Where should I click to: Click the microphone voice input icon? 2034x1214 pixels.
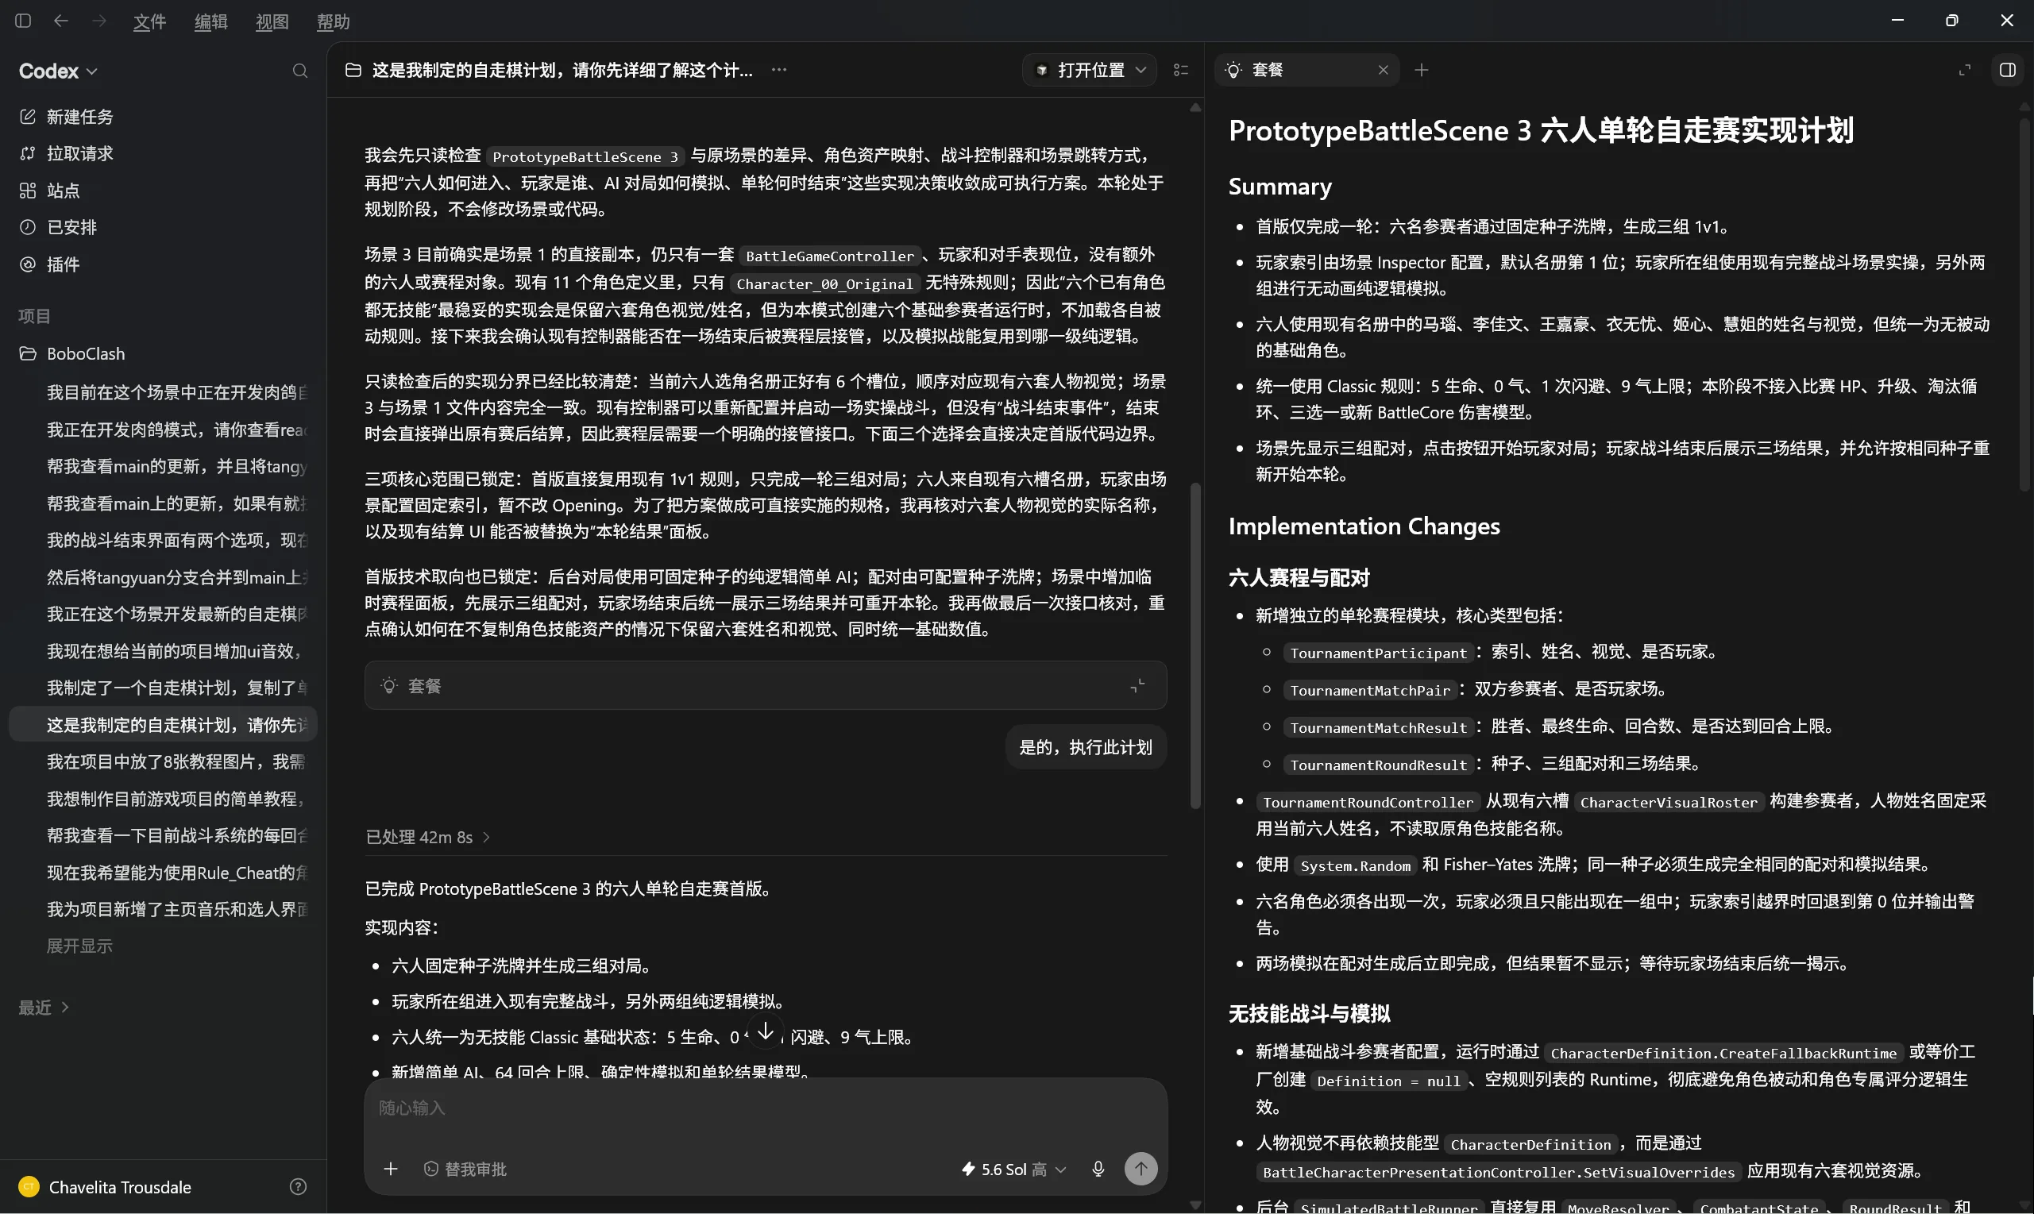(x=1098, y=1169)
